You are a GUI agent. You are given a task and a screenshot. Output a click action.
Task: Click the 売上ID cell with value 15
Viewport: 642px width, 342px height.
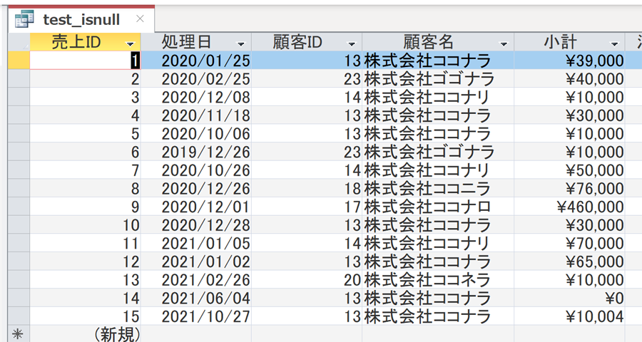point(85,316)
